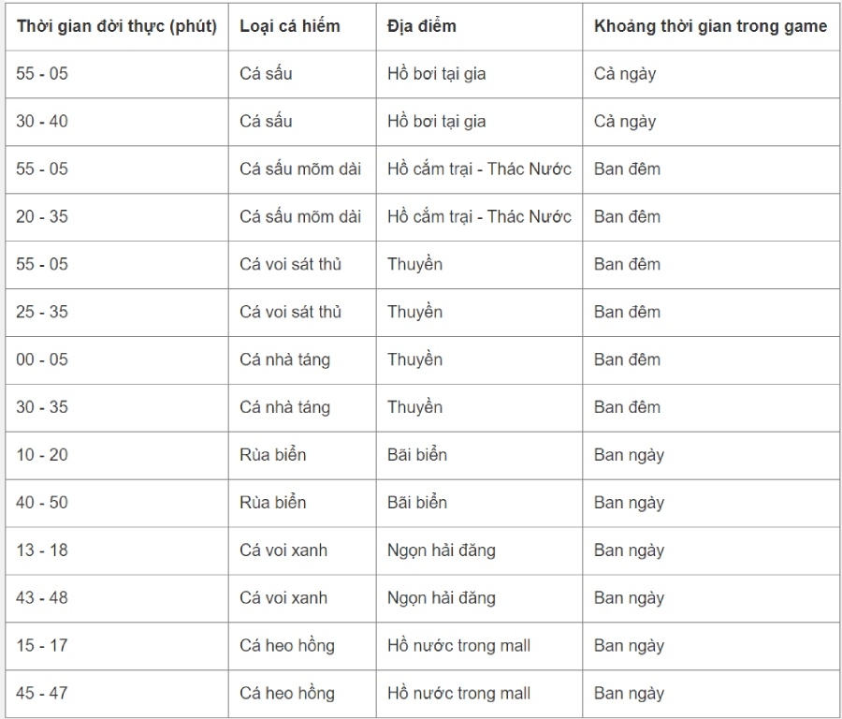Click the 'Khoảng thời gian trong game' header

click(710, 26)
